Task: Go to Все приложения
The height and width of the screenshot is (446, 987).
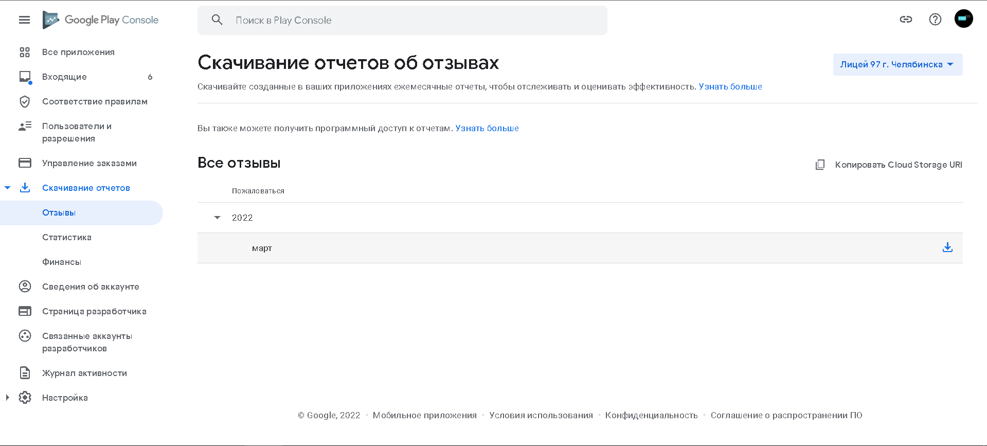Action: 78,52
